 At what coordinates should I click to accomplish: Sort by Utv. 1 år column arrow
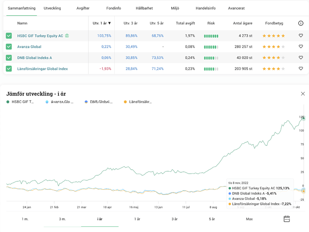click(109, 23)
